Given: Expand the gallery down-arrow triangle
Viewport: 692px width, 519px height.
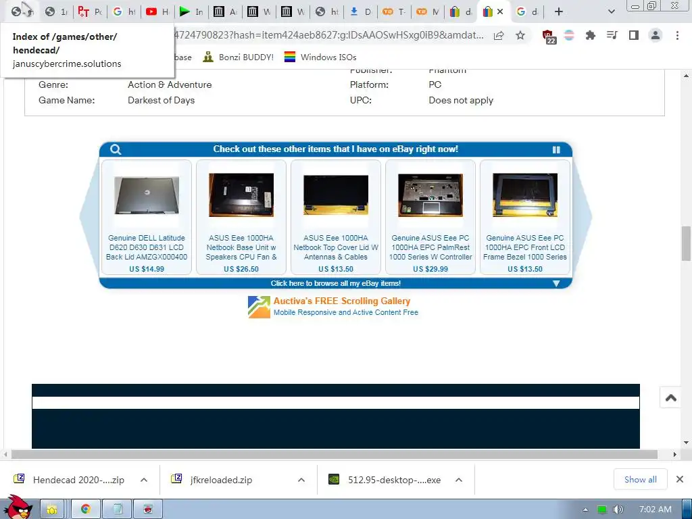Looking at the screenshot, I should pyautogui.click(x=556, y=283).
